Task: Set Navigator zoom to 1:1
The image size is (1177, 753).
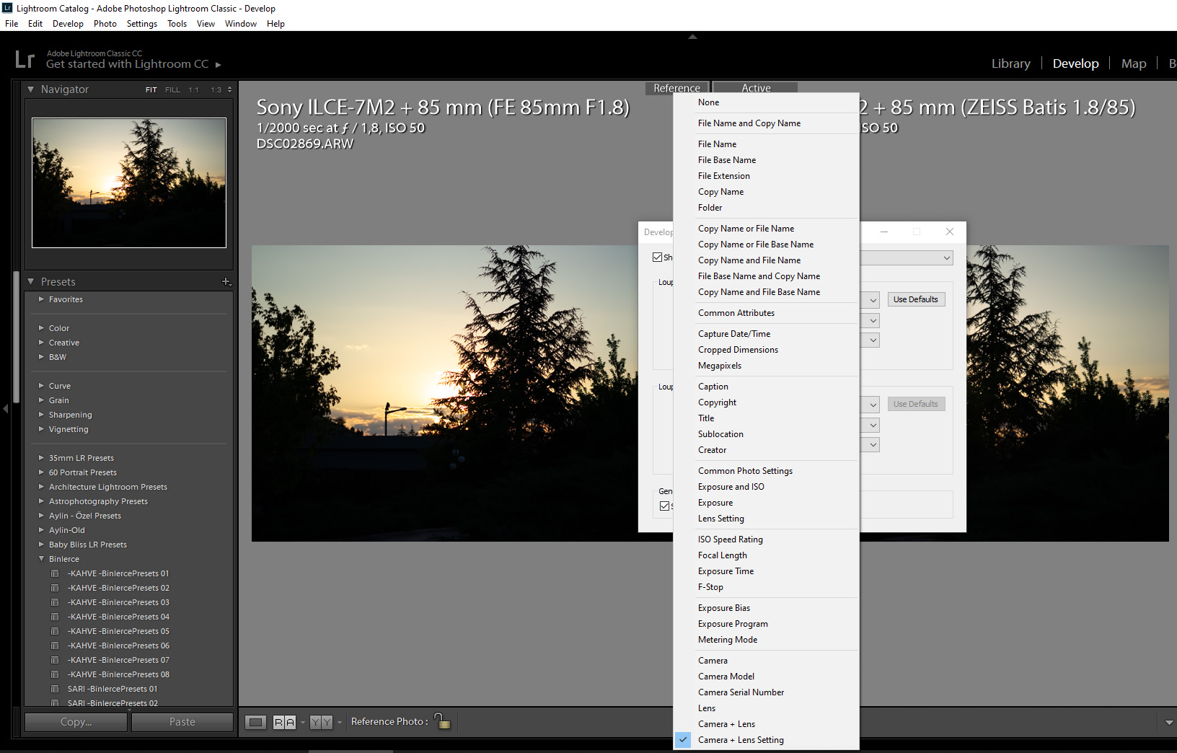Action: [x=193, y=89]
